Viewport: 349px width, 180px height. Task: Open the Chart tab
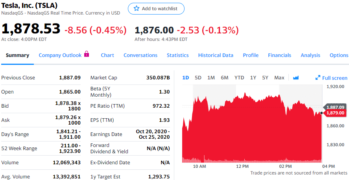coord(107,55)
